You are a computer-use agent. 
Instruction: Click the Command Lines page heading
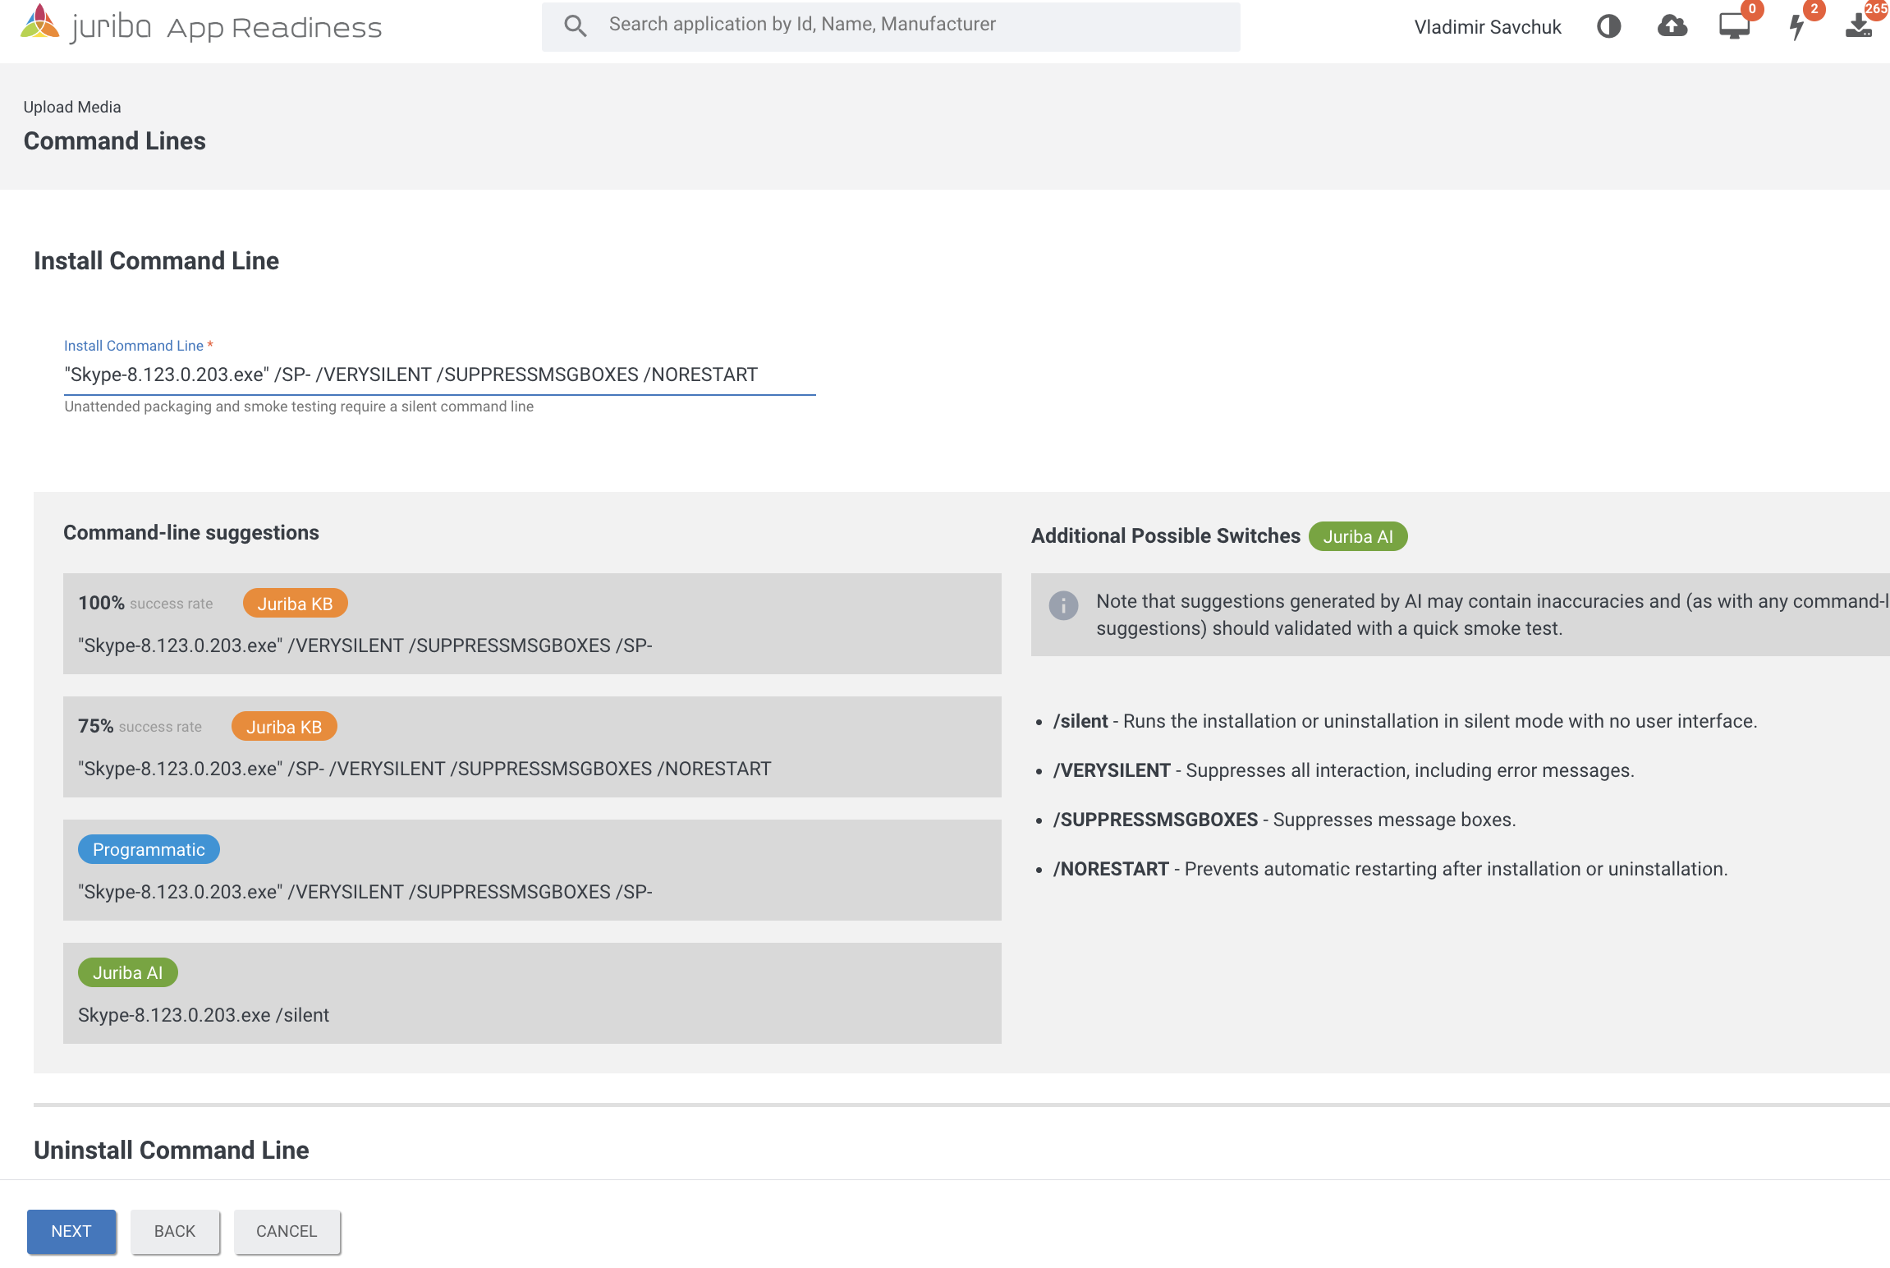coord(115,140)
